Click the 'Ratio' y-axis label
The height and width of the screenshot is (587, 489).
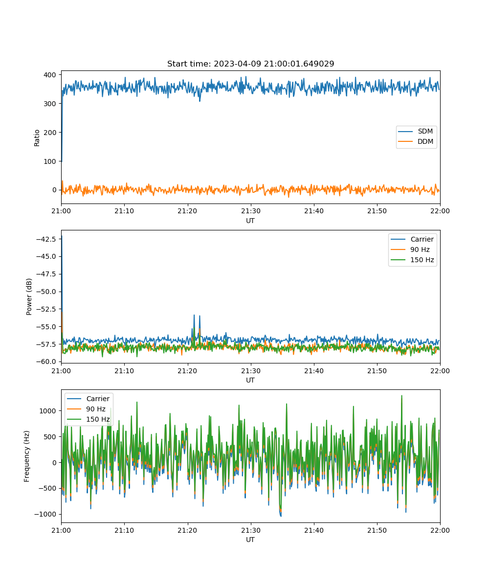pyautogui.click(x=37, y=137)
